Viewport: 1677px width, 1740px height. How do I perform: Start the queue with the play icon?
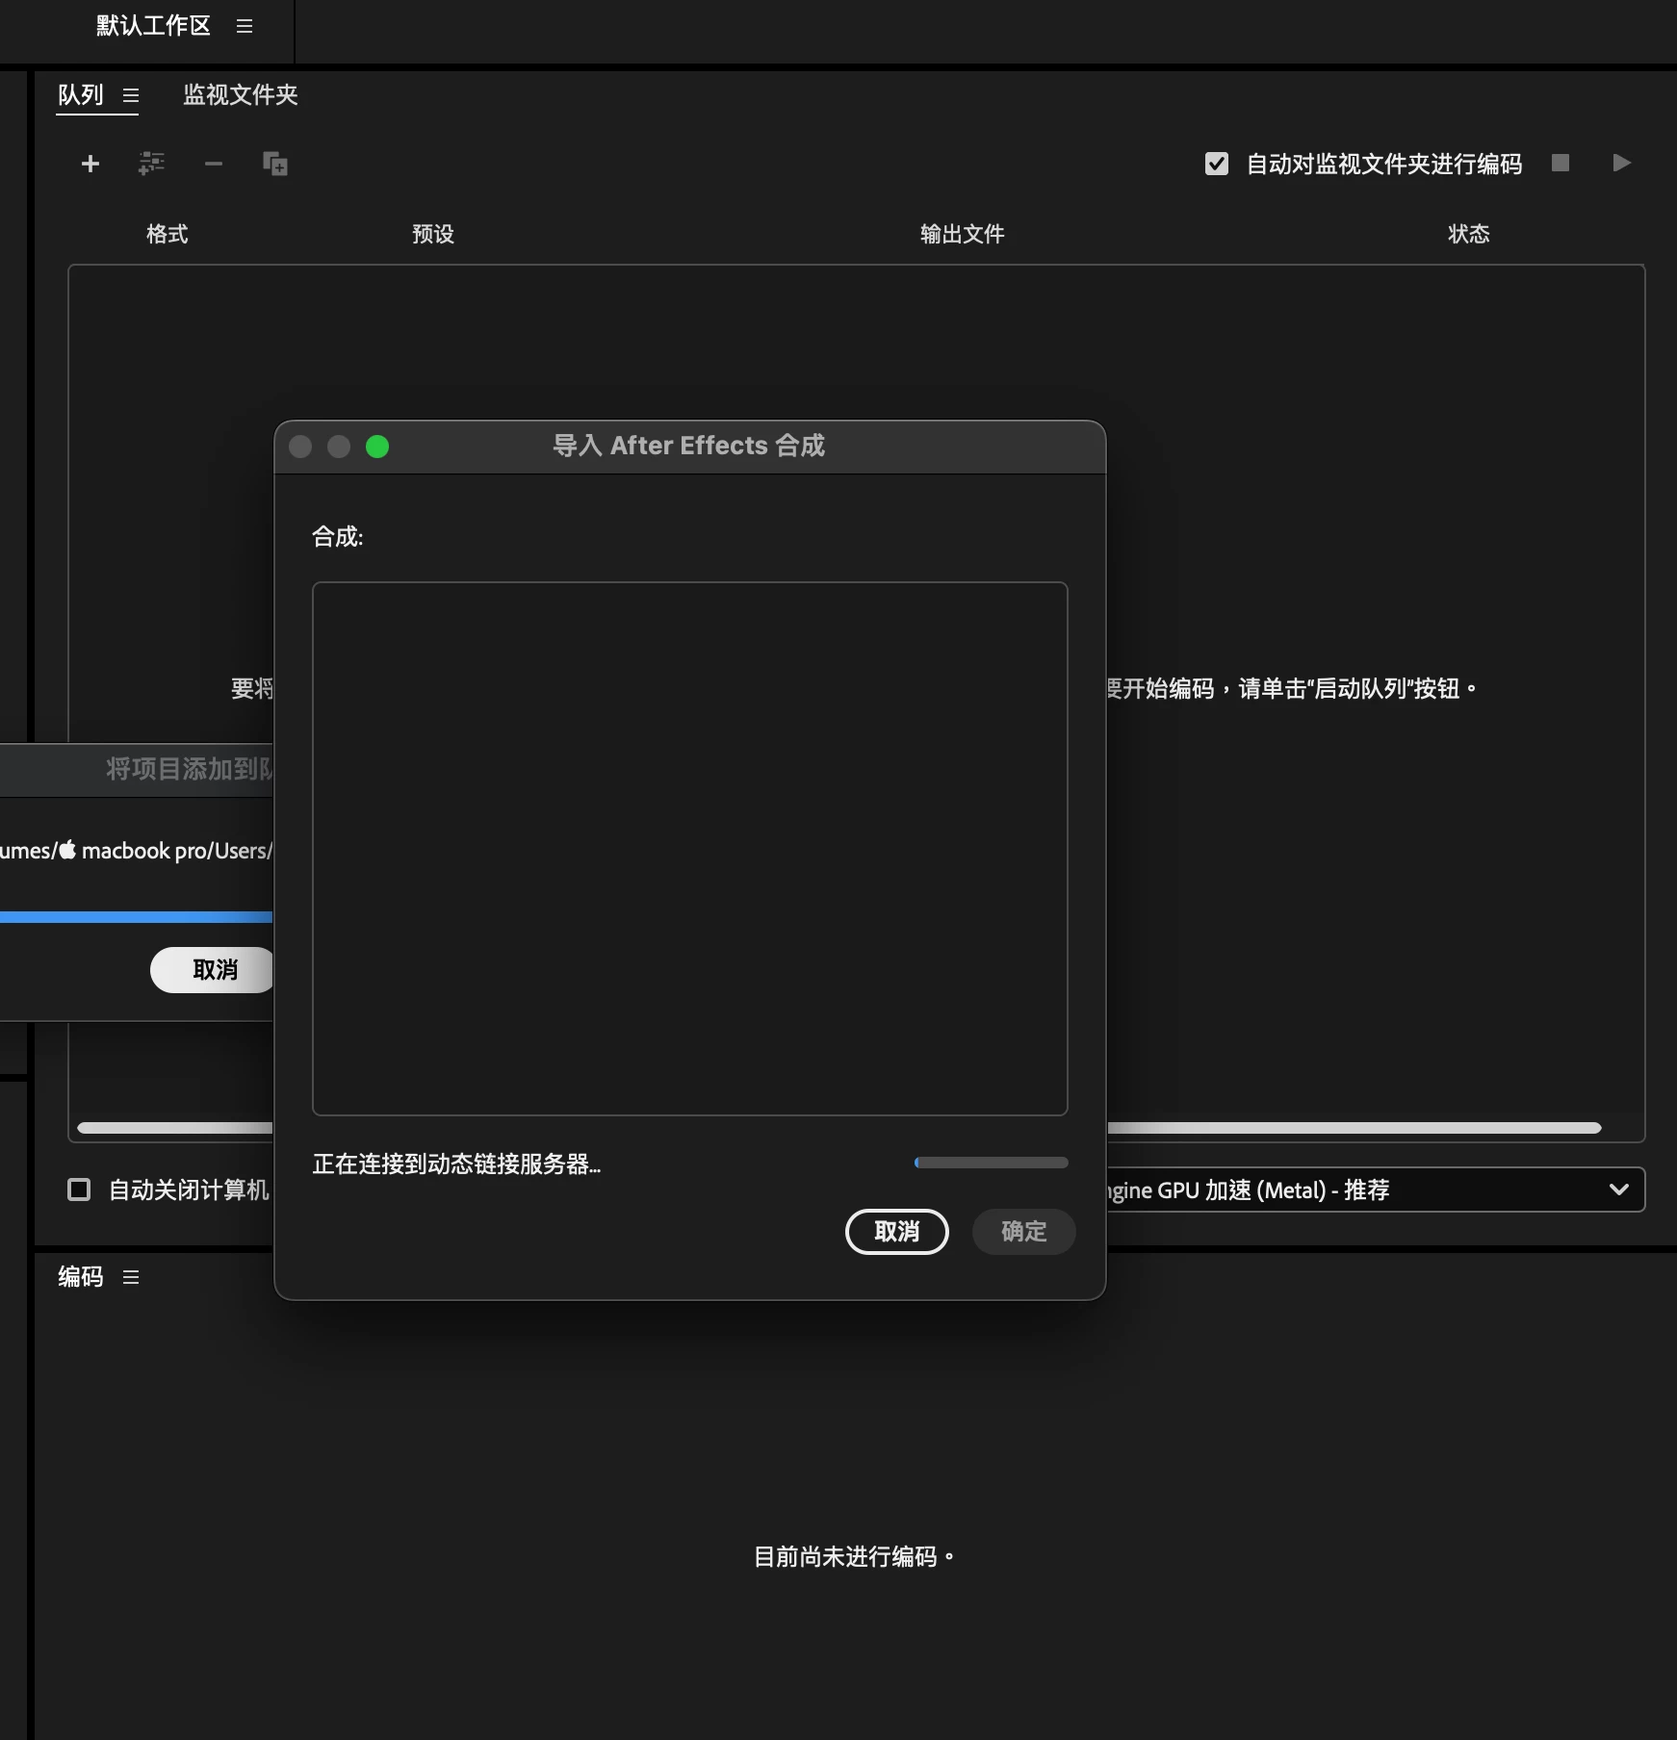[x=1622, y=163]
